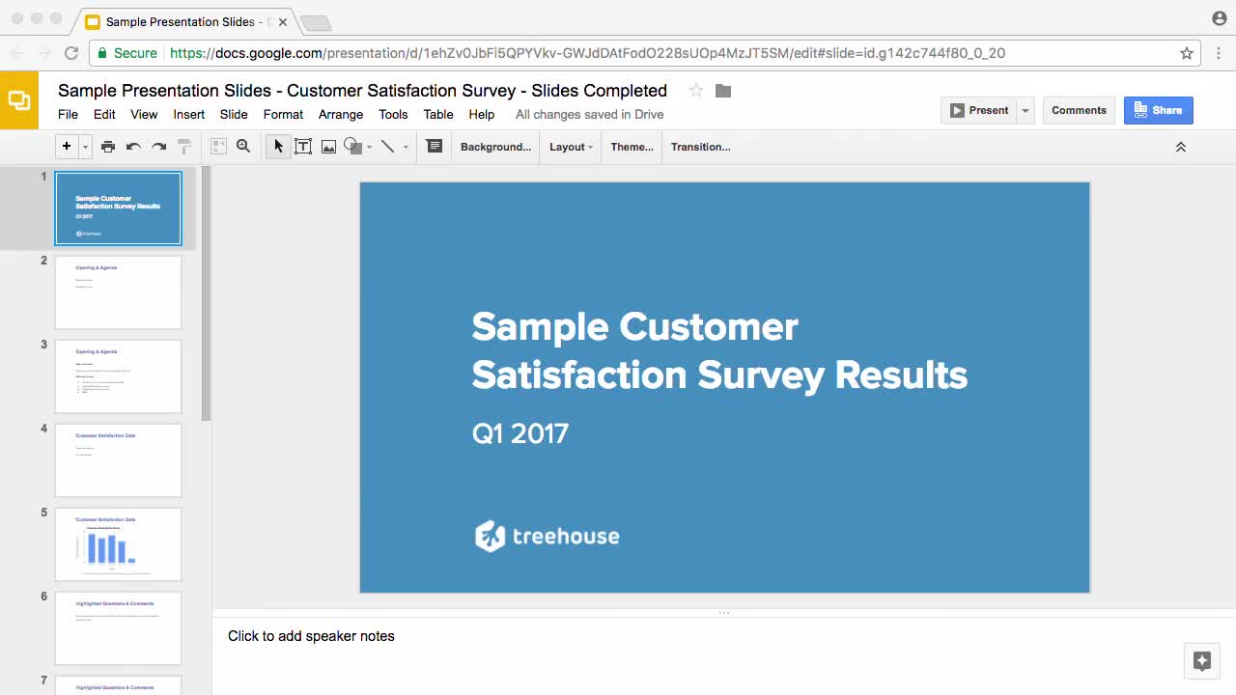Select slide 5 thumbnail with bar chart
Screen dimensions: 1236x695
pyautogui.click(x=118, y=544)
